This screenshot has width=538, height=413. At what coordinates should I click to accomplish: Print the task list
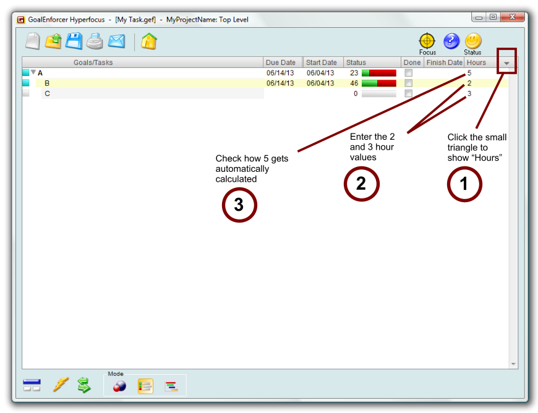(95, 41)
